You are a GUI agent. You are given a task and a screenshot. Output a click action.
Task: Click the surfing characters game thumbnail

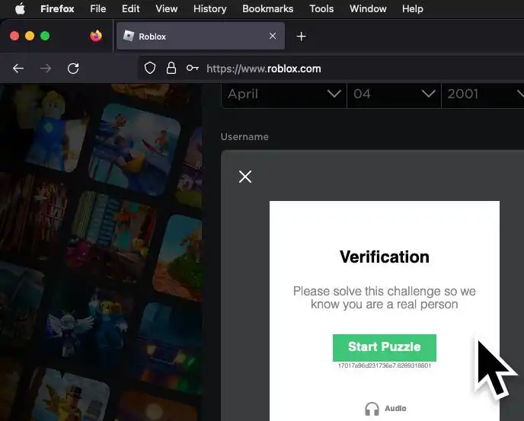pos(135,149)
